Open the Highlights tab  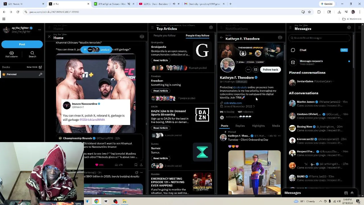(x=258, y=126)
